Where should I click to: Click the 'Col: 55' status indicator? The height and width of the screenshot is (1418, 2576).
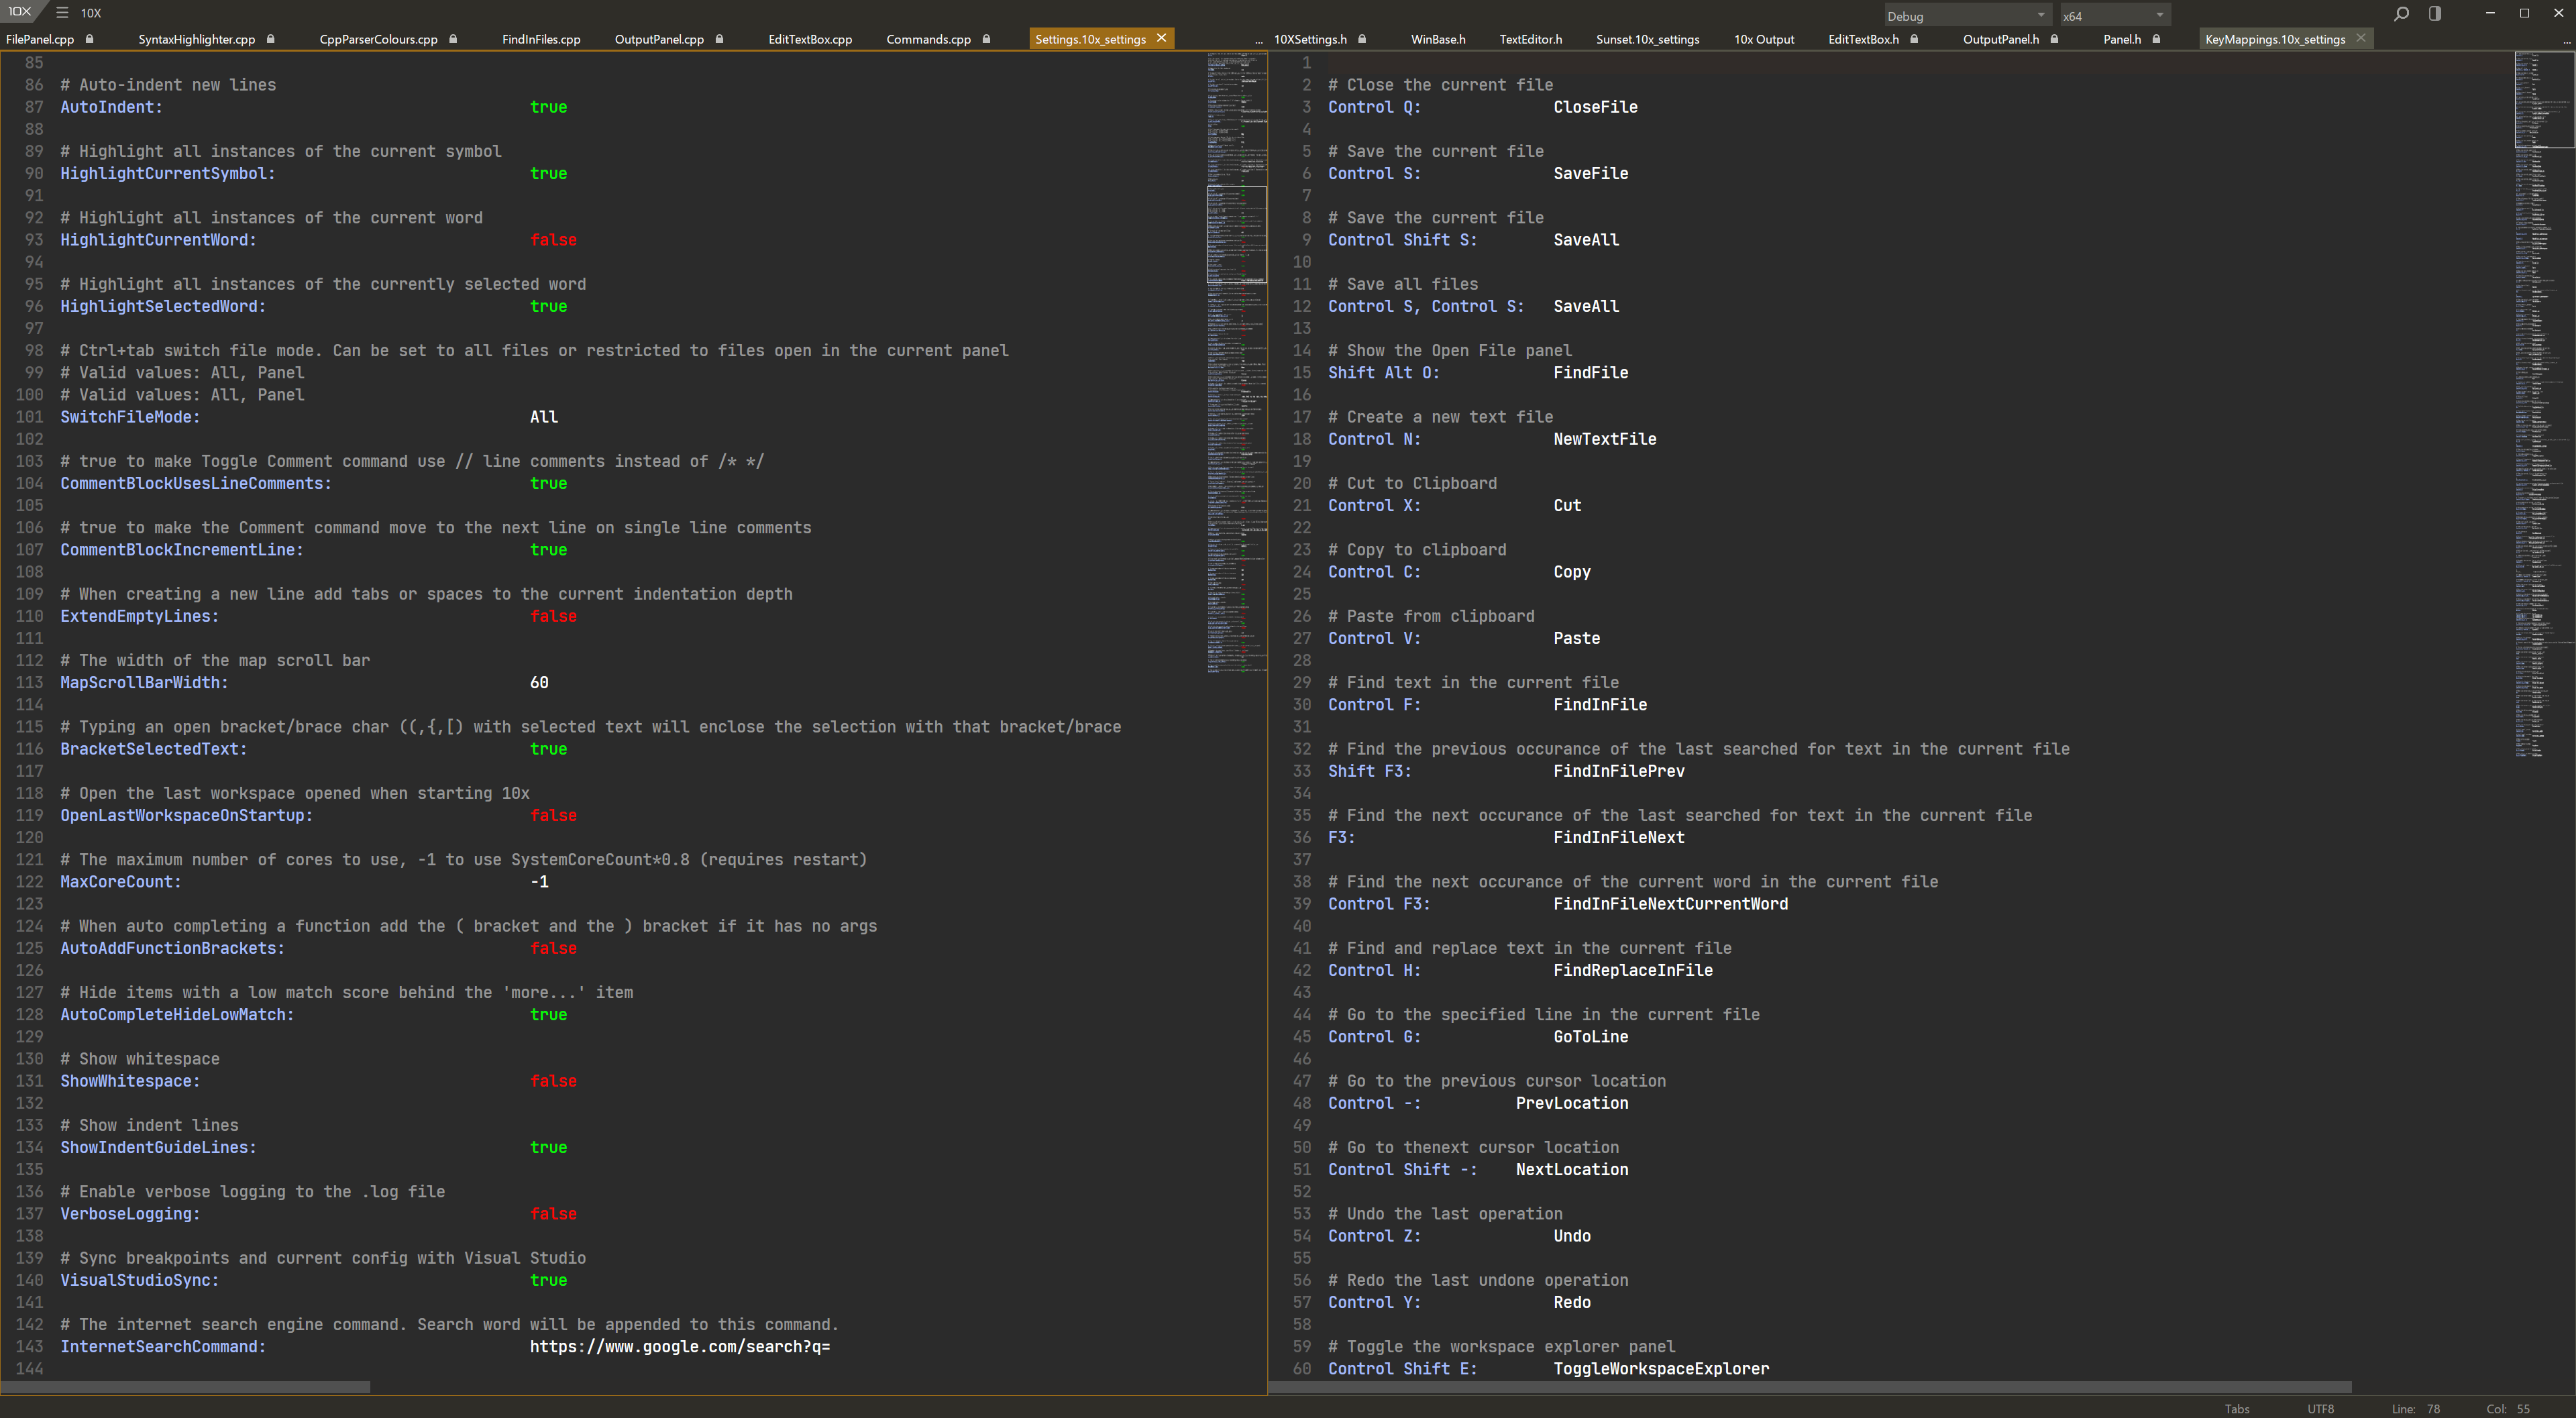[x=2508, y=1409]
